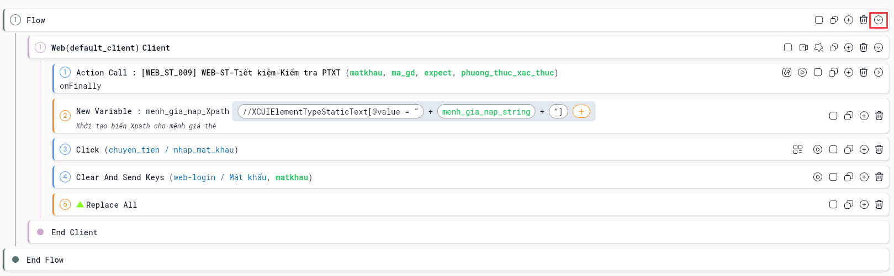
Task: Add step in Web Client row
Action: 849,48
